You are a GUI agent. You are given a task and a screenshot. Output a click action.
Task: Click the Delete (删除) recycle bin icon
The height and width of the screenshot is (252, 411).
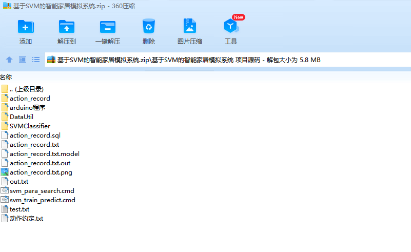[x=149, y=26]
